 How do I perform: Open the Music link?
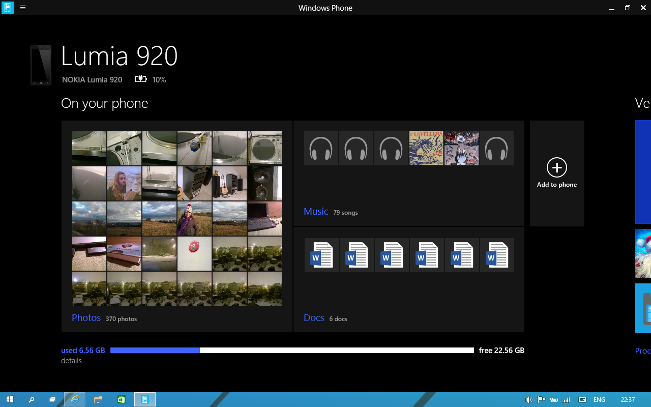point(316,211)
